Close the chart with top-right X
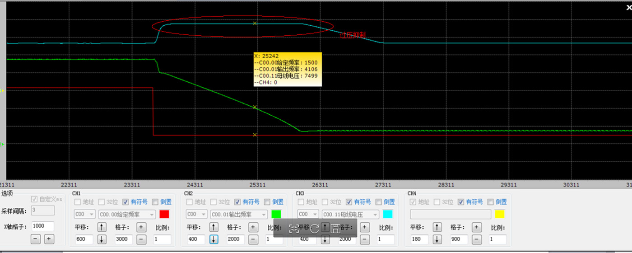This screenshot has height=253, width=632. tap(629, 7)
